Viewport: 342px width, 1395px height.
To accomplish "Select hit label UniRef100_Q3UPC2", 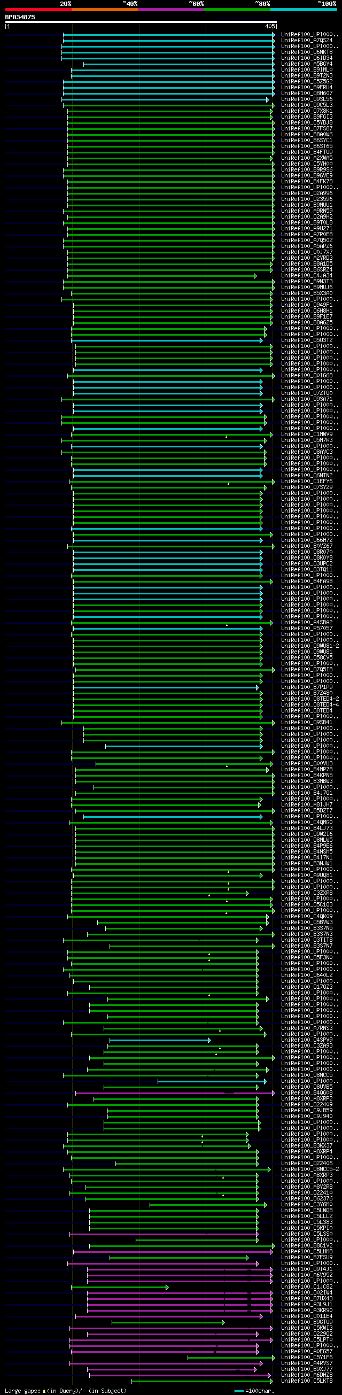I will coord(307,564).
